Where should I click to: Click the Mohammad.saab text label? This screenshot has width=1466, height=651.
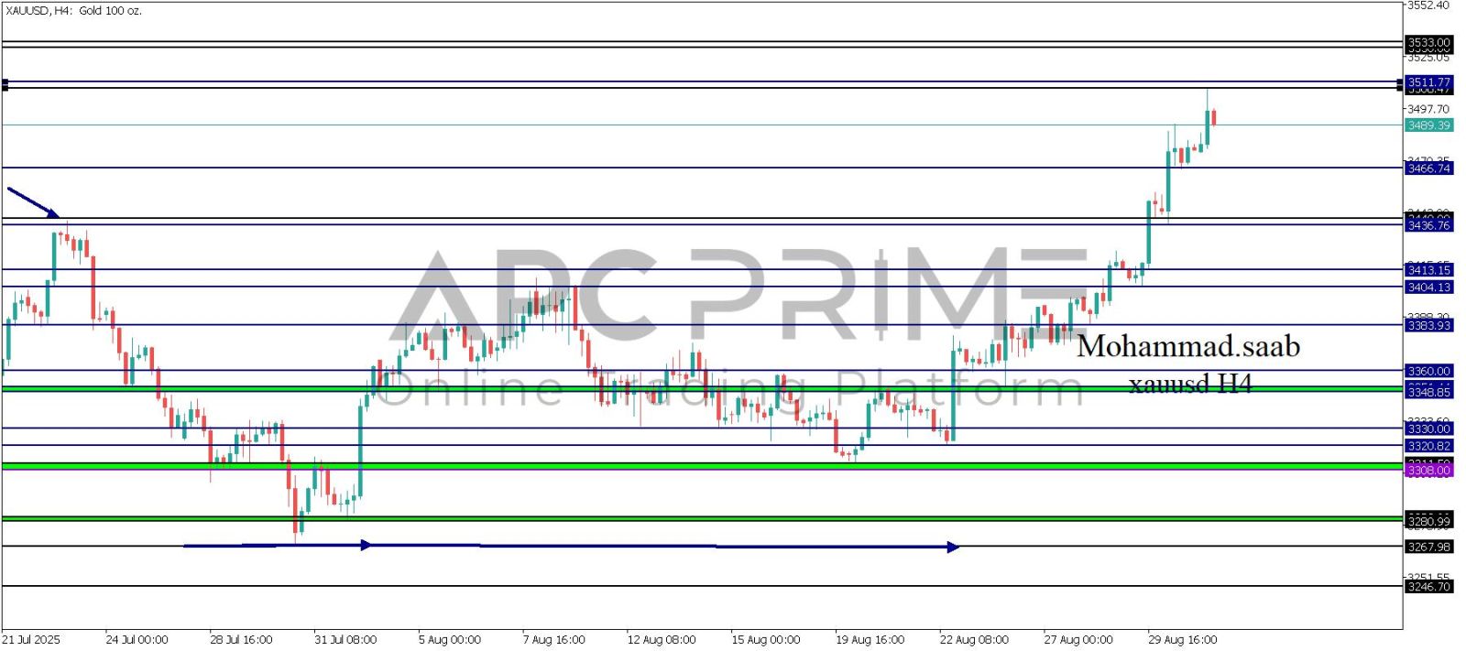[x=1187, y=346]
